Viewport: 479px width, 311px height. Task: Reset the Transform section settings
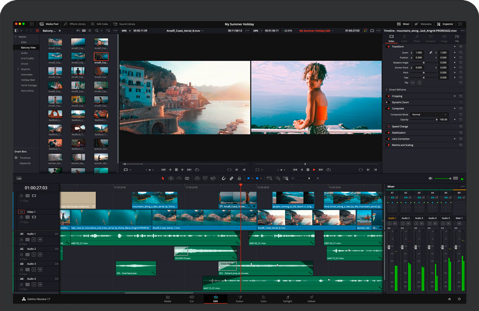(461, 47)
